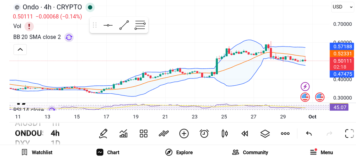This screenshot has width=356, height=160.
Task: Select the ONDOUS watchlist symbol
Action: tap(29, 133)
